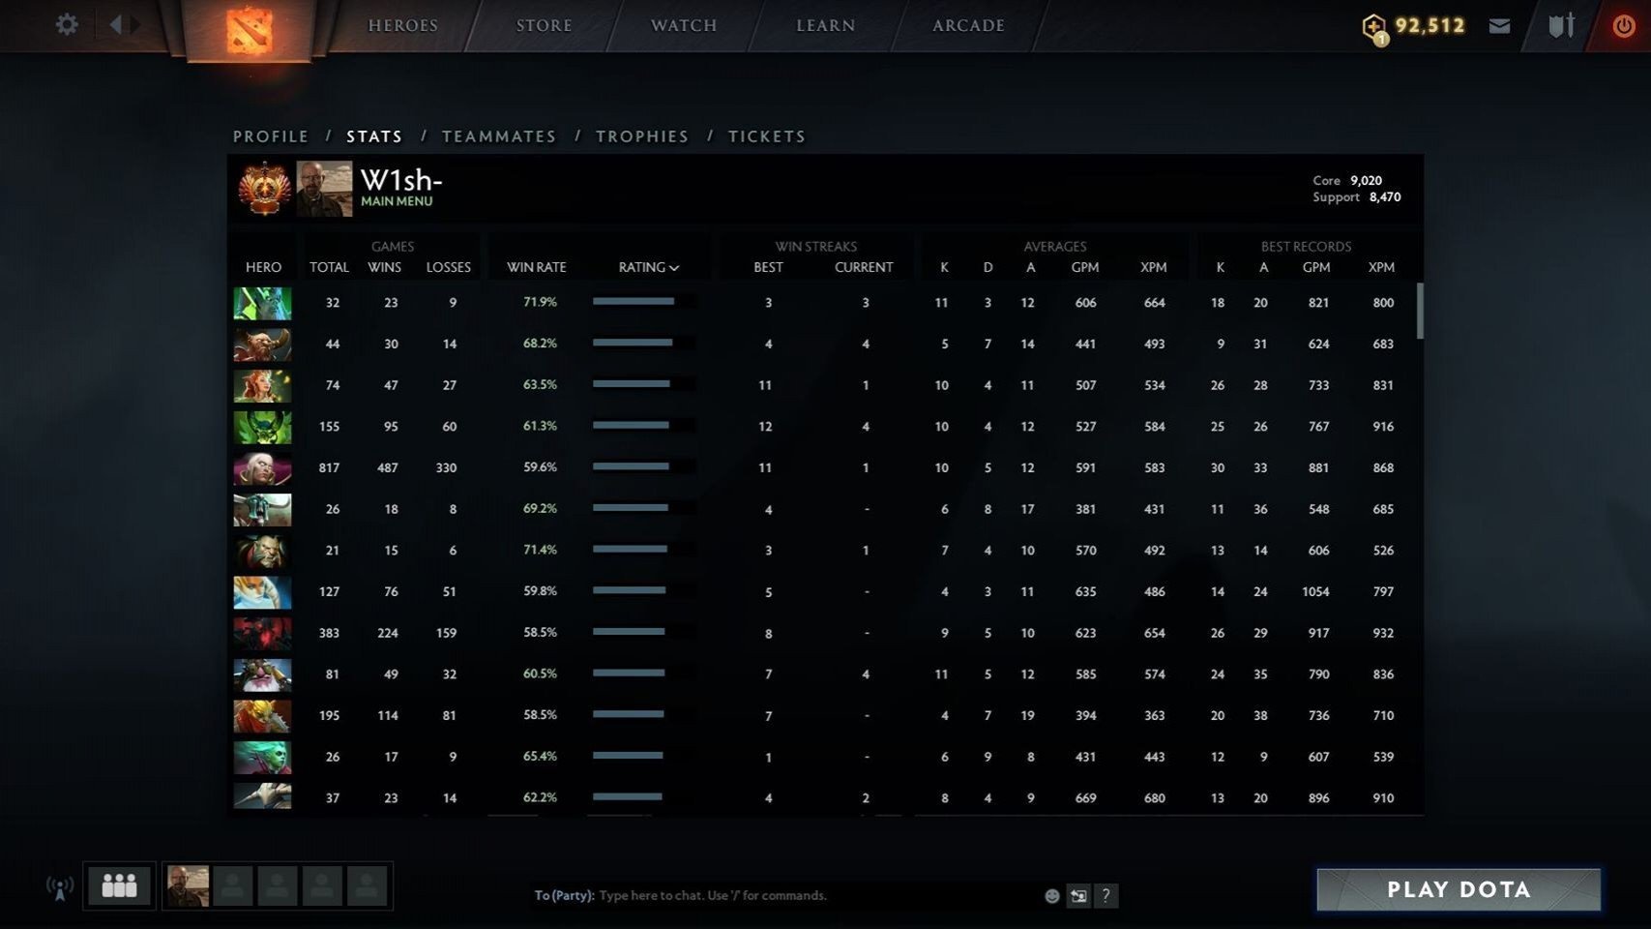Click the W1sh- player name
The height and width of the screenshot is (929, 1651).
point(401,180)
